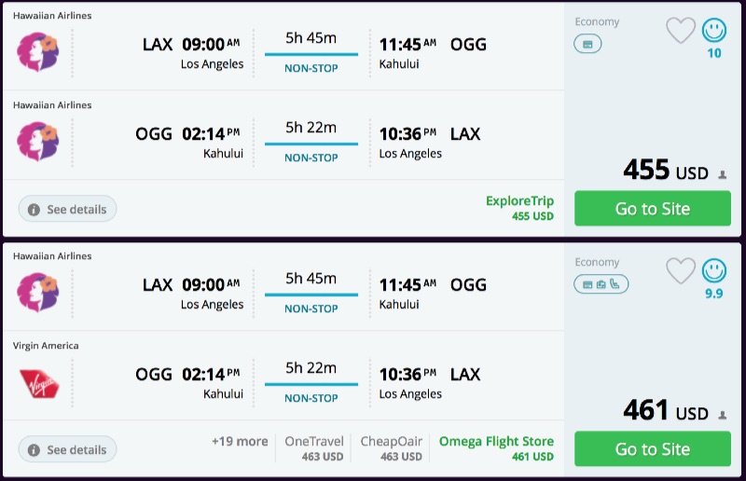Image resolution: width=746 pixels, height=481 pixels.
Task: Expand See details for the 461 USD flight
Action: coord(67,450)
